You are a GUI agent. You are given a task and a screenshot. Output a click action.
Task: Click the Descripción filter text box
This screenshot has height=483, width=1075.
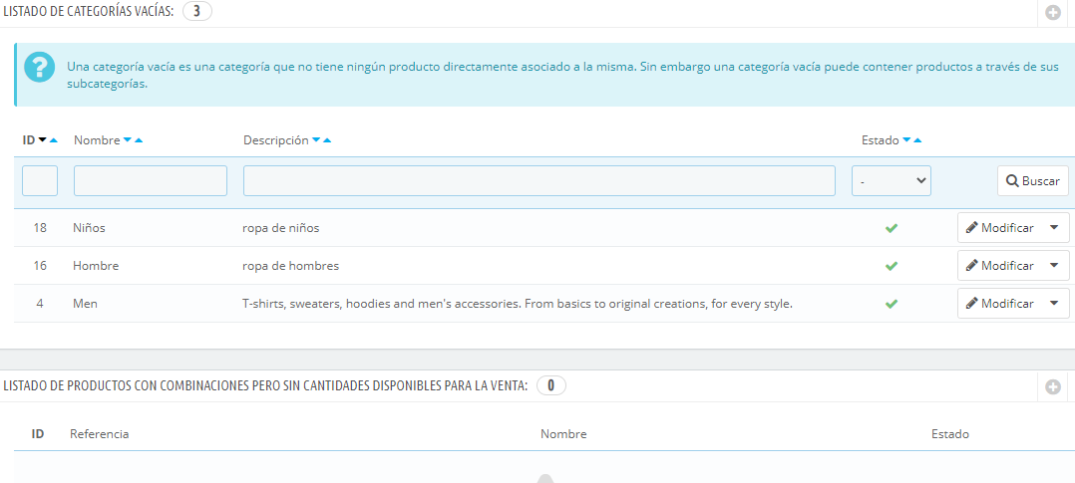click(x=538, y=181)
